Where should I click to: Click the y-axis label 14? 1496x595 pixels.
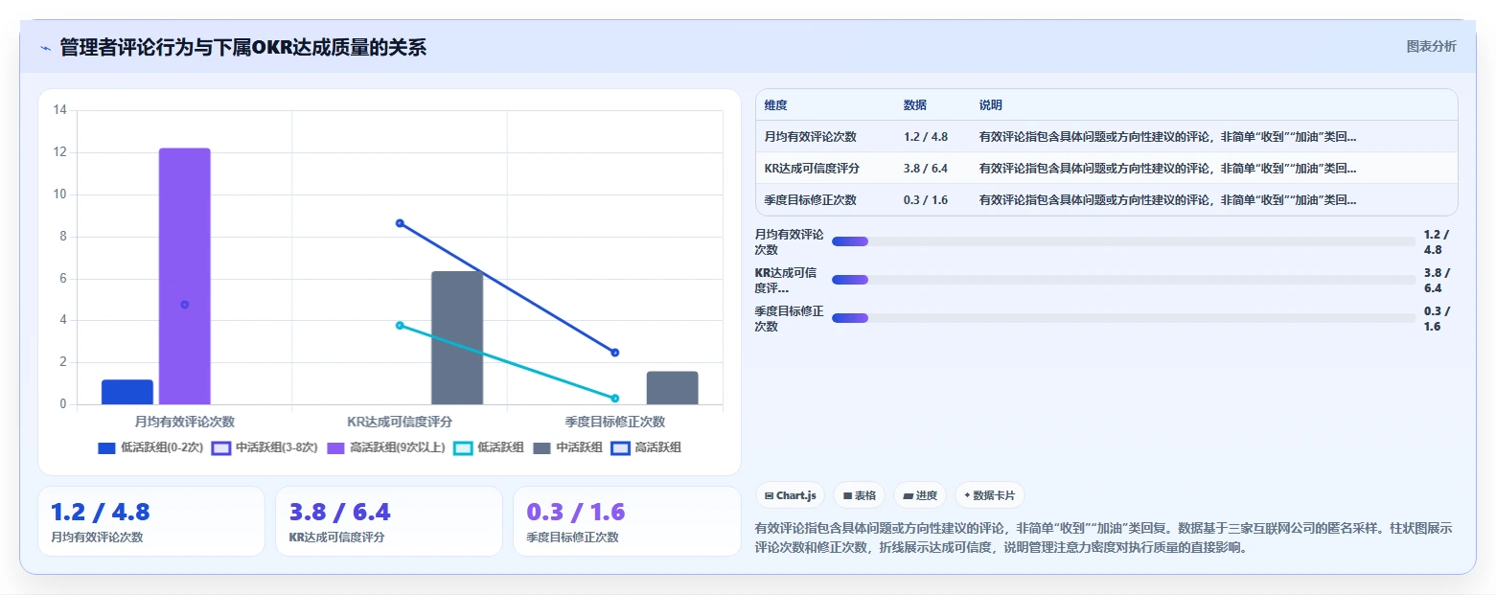59,110
